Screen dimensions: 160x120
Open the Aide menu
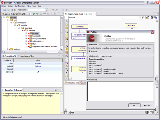click(x=39, y=6)
